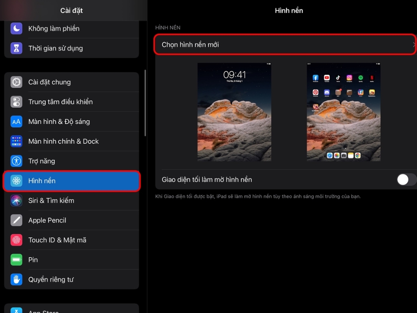This screenshot has width=417, height=313.
Task: Tap the Home Screen & Dock grid icon
Action: [x=16, y=141]
